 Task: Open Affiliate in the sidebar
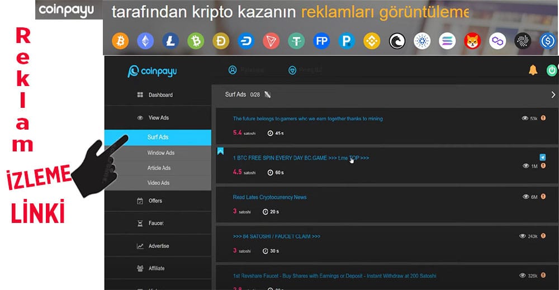[x=158, y=268]
